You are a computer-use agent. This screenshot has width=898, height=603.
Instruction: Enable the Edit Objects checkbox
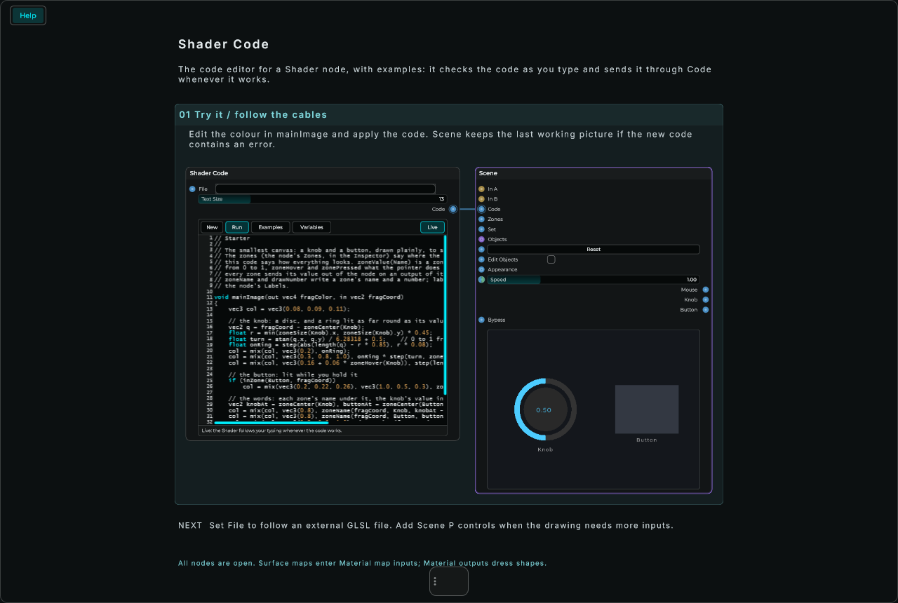551,259
